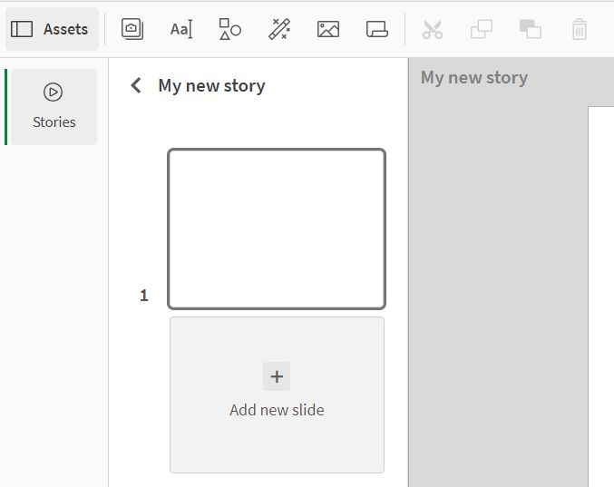Select slide 1 thumbnail
614x487 pixels.
(277, 229)
